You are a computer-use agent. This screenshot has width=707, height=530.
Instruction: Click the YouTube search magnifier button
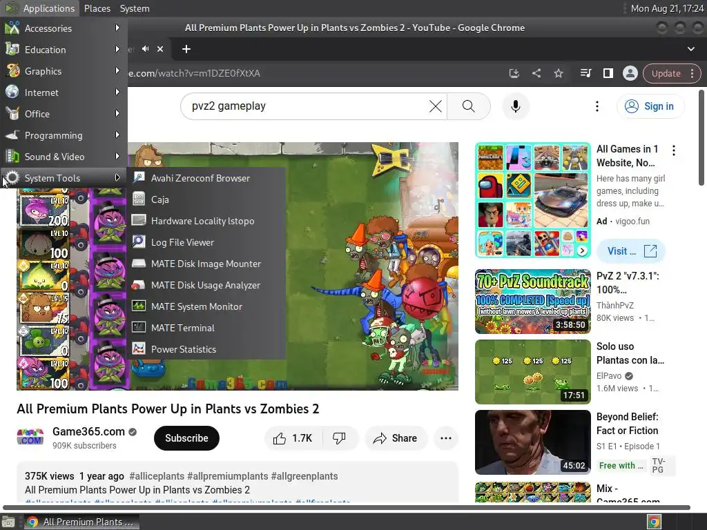pos(469,106)
